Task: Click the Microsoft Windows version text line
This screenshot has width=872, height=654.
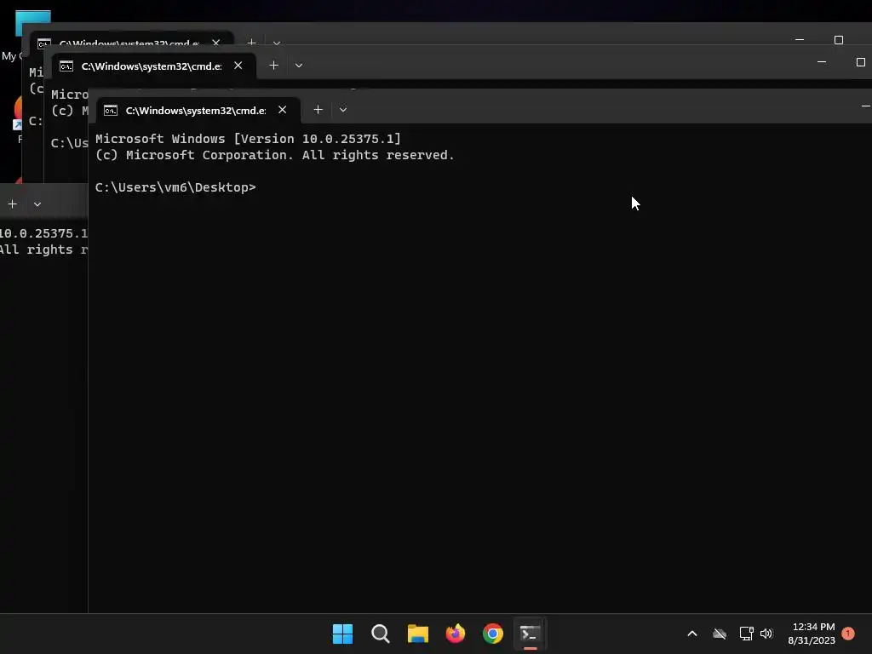Action: click(248, 139)
